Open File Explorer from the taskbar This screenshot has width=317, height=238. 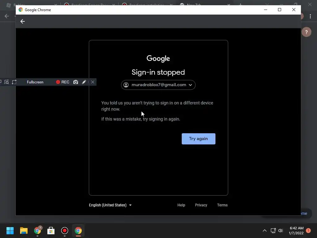pyautogui.click(x=24, y=231)
